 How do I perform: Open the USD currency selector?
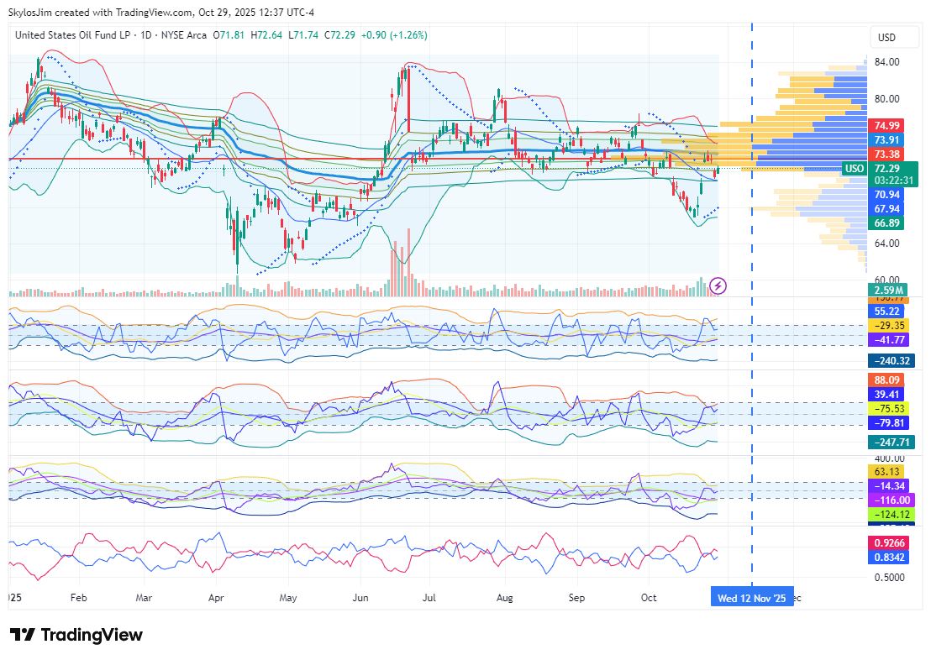pos(886,38)
